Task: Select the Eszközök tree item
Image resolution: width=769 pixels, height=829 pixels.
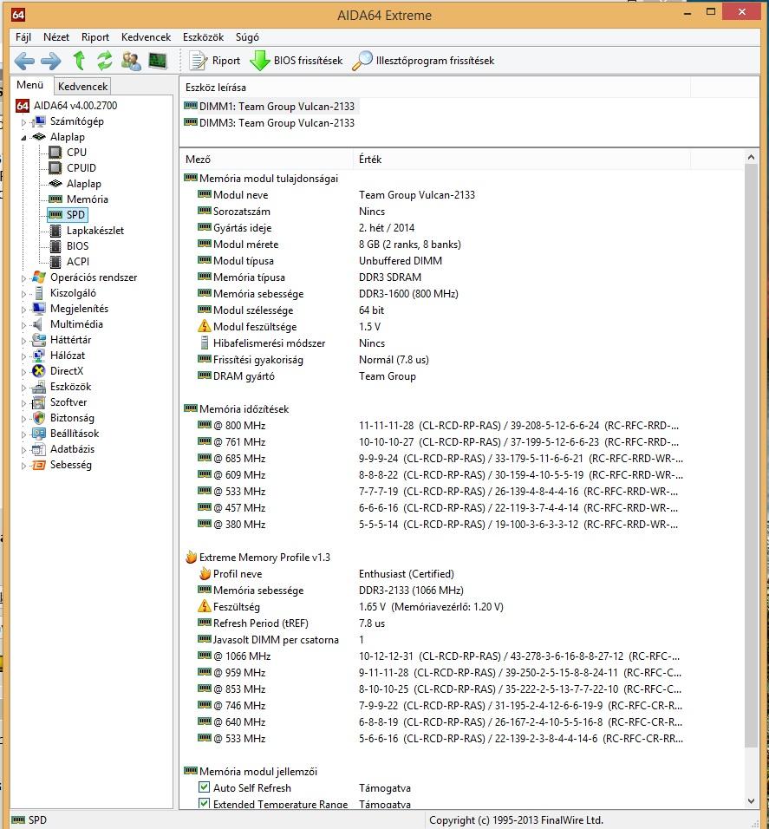Action: tap(62, 387)
